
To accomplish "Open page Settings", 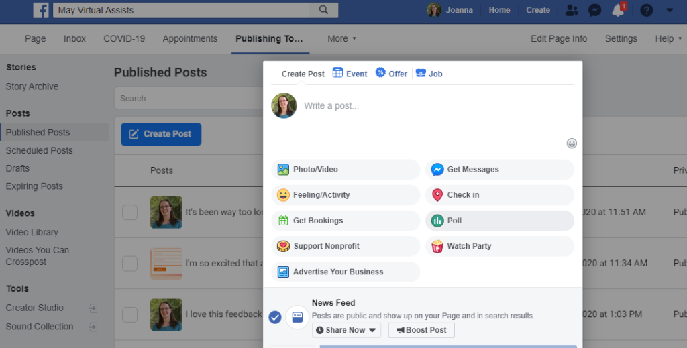I will tap(621, 38).
